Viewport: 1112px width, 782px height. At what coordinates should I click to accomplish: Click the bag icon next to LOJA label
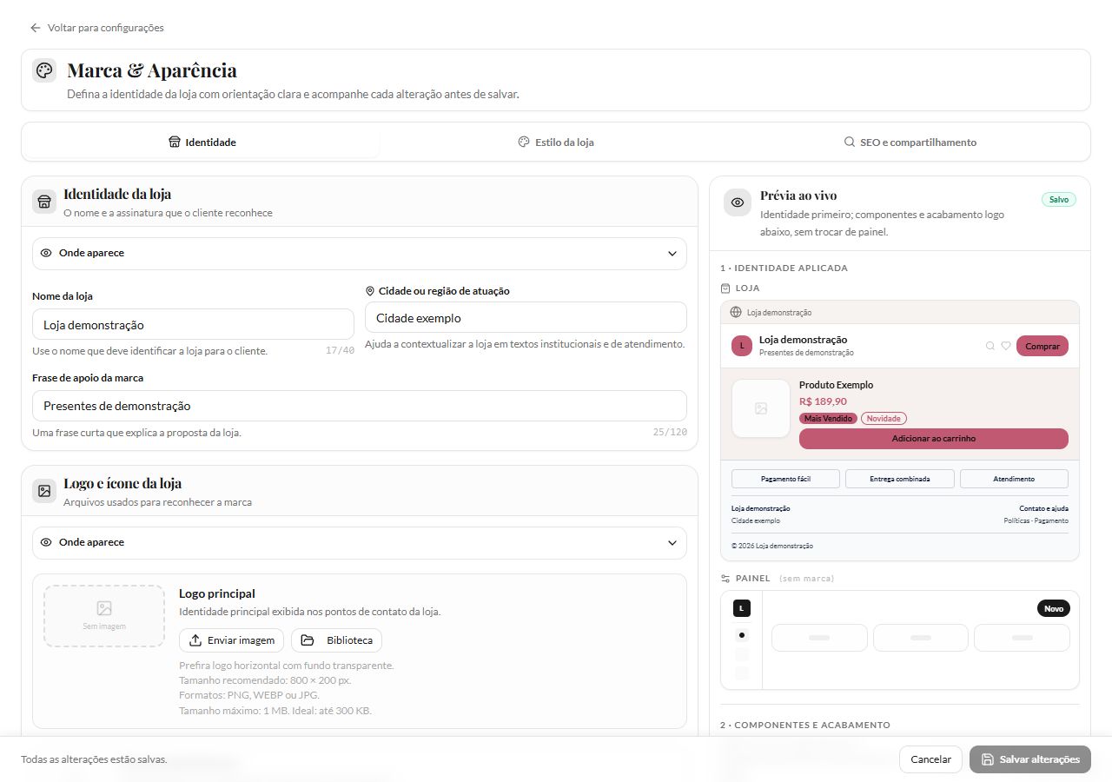725,288
